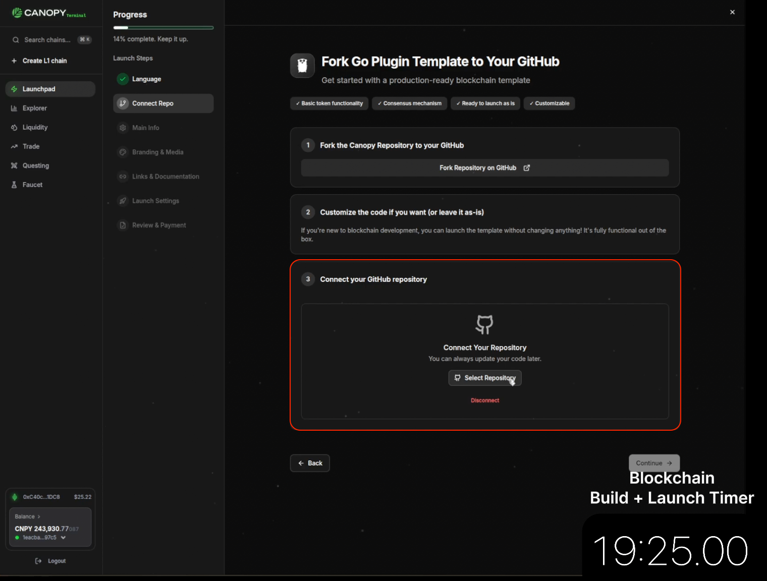The image size is (767, 581).
Task: Click the document icon for Review & Payment
Action: (x=123, y=225)
